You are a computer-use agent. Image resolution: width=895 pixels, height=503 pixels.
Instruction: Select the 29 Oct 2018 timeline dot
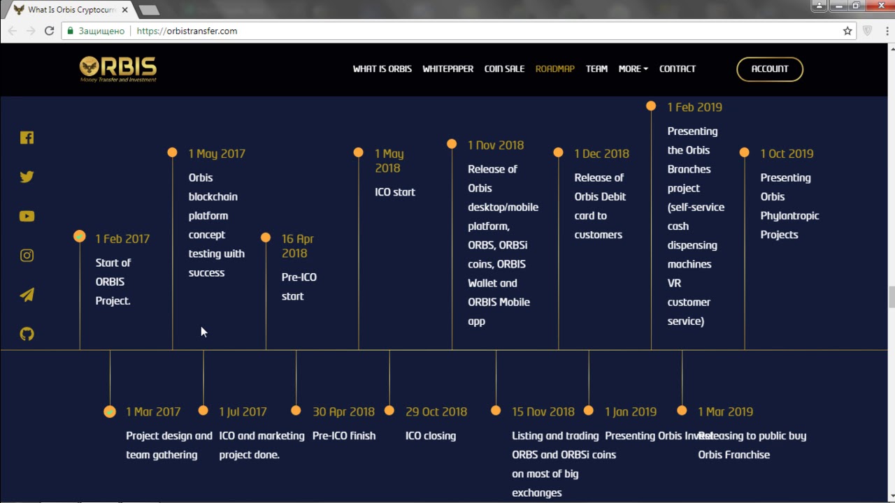coord(389,411)
